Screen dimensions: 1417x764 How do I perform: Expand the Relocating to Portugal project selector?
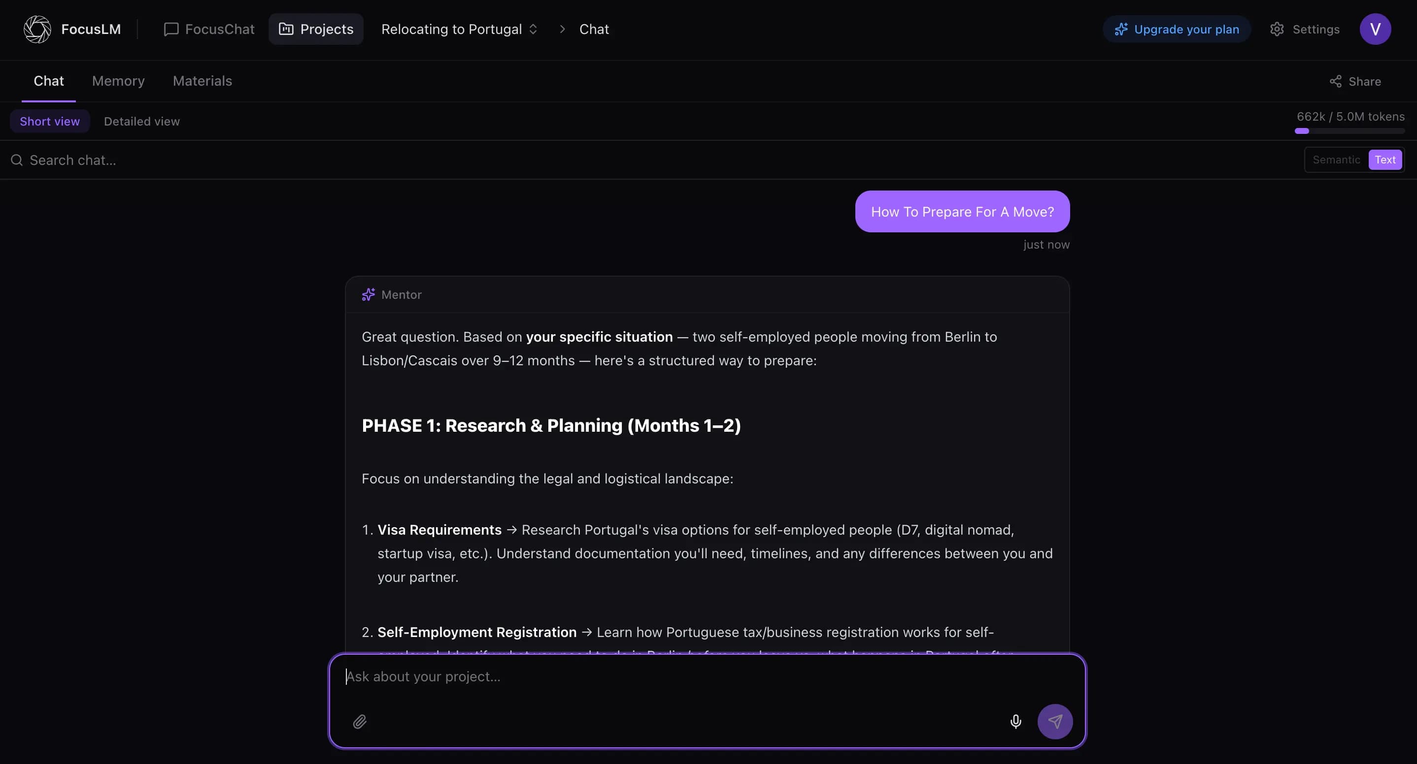point(459,29)
